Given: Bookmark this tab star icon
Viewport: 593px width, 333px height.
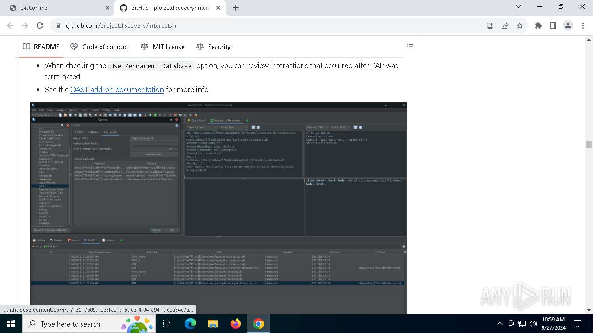Looking at the screenshot, I should [x=520, y=25].
